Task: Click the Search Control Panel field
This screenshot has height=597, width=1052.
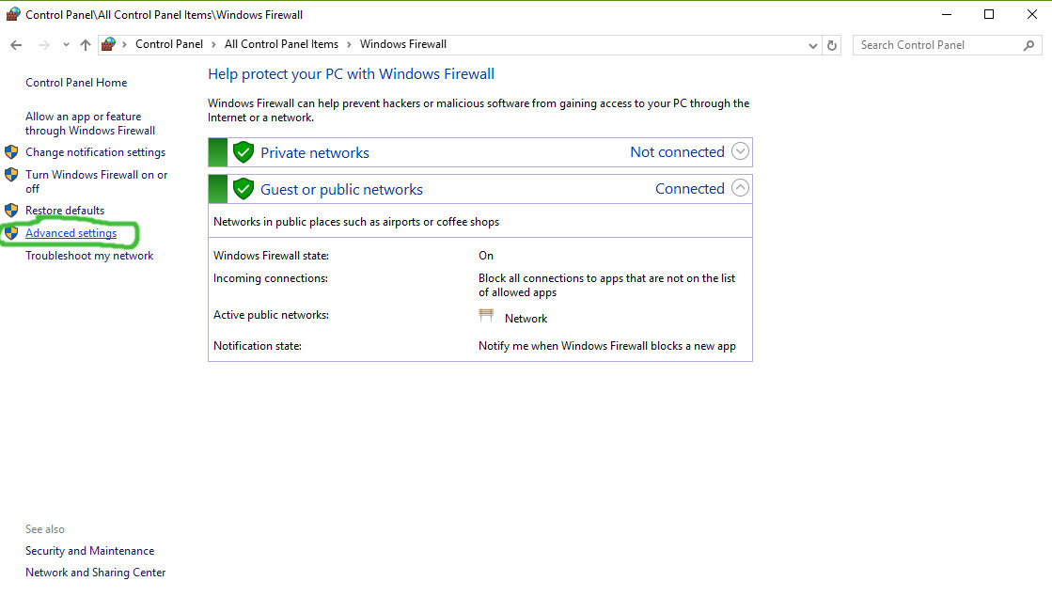Action: click(x=948, y=45)
